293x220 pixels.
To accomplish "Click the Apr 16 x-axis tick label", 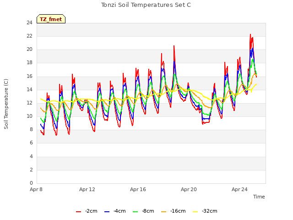I will [138, 189].
